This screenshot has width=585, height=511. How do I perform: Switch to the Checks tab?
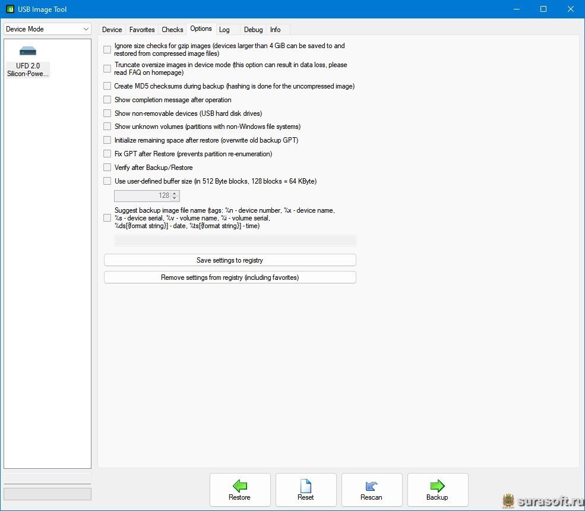pos(172,30)
